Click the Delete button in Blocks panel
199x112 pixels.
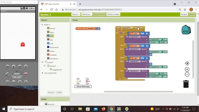[59, 92]
